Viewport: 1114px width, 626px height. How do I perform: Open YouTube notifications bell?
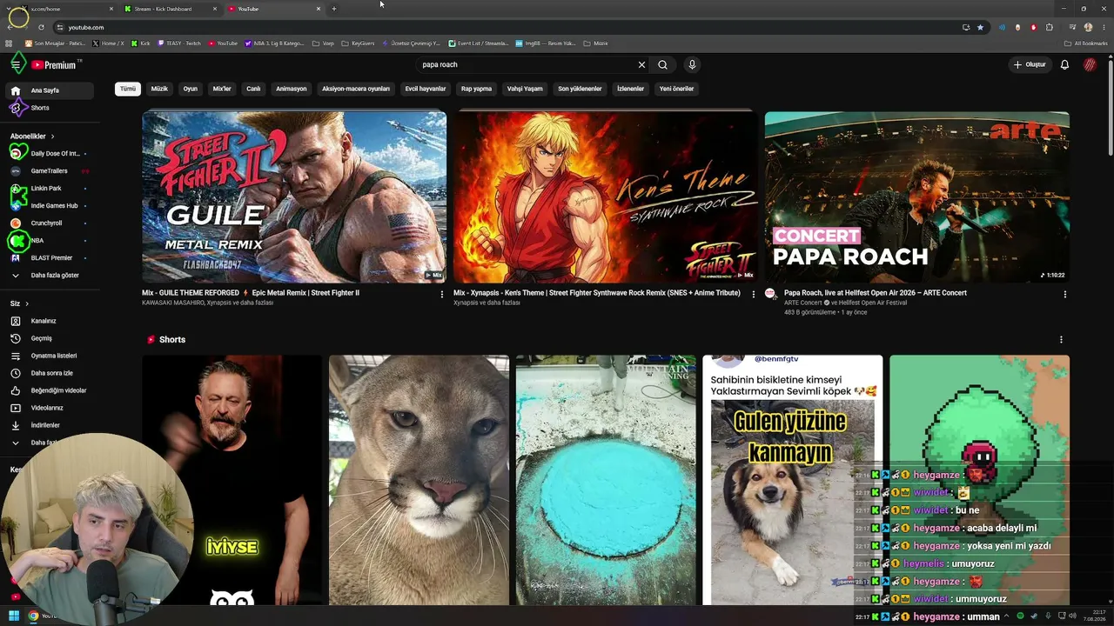click(x=1064, y=64)
